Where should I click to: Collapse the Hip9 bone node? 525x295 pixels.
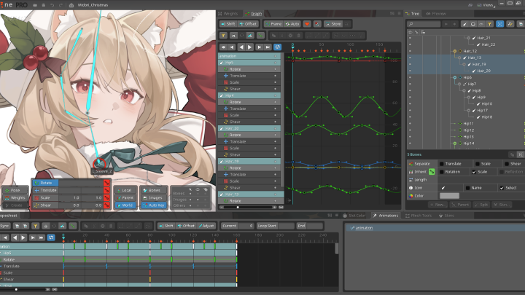point(469,98)
